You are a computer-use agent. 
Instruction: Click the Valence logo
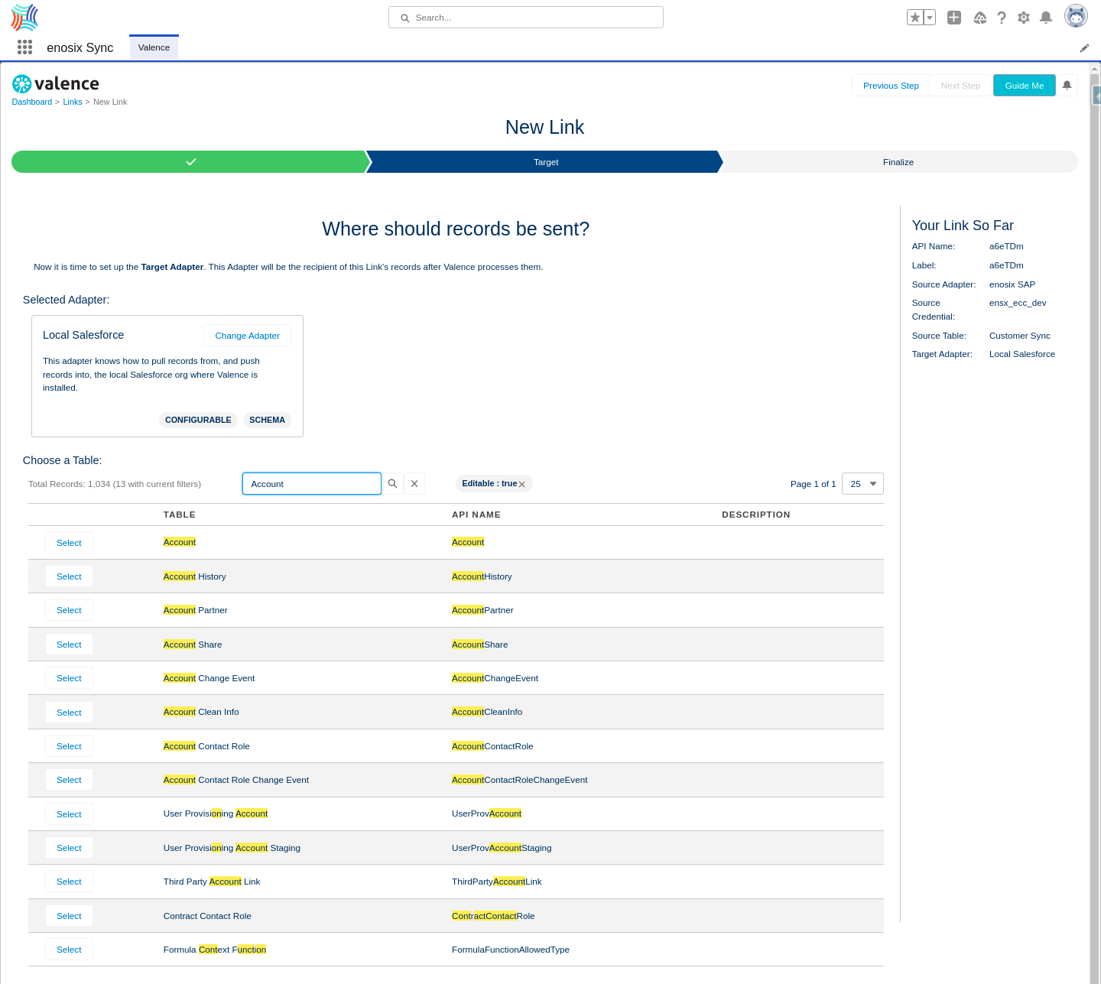(56, 83)
